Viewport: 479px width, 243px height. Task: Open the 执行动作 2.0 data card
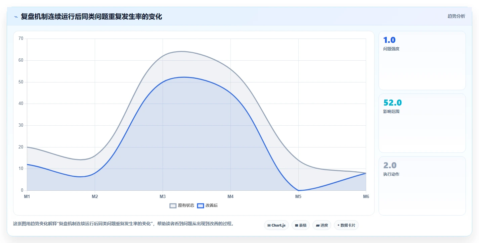pos(422,186)
